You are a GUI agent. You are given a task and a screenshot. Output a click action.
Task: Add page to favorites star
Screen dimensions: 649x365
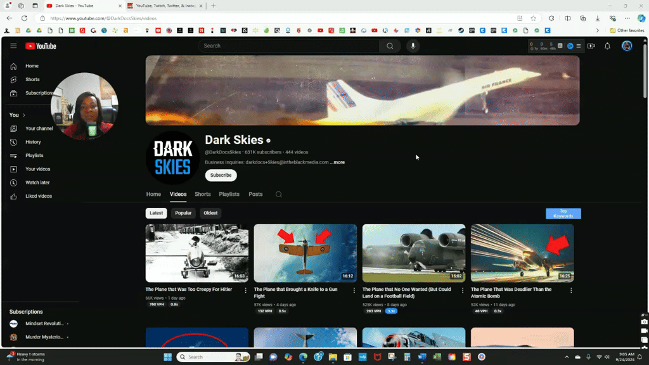point(533,18)
